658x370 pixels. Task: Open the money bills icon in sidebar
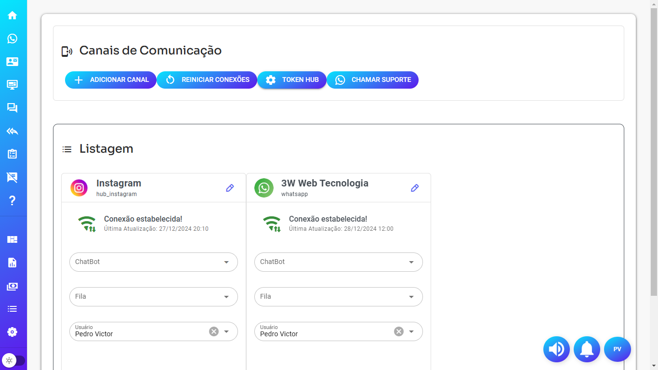click(13, 286)
